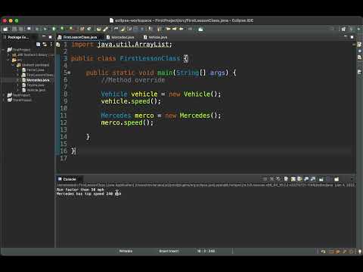Toggle Show Console on standard output
This screenshot has width=363, height=272.
306,179
